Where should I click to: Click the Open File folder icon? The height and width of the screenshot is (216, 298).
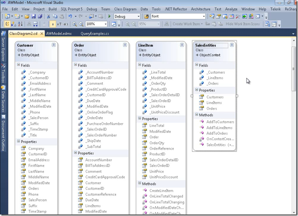tap(27, 16)
